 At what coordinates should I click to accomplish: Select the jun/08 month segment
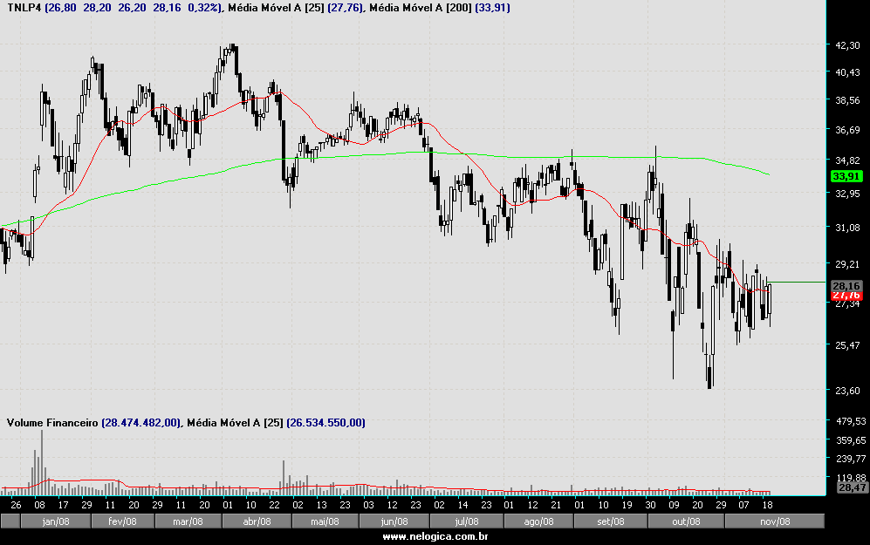click(x=394, y=521)
